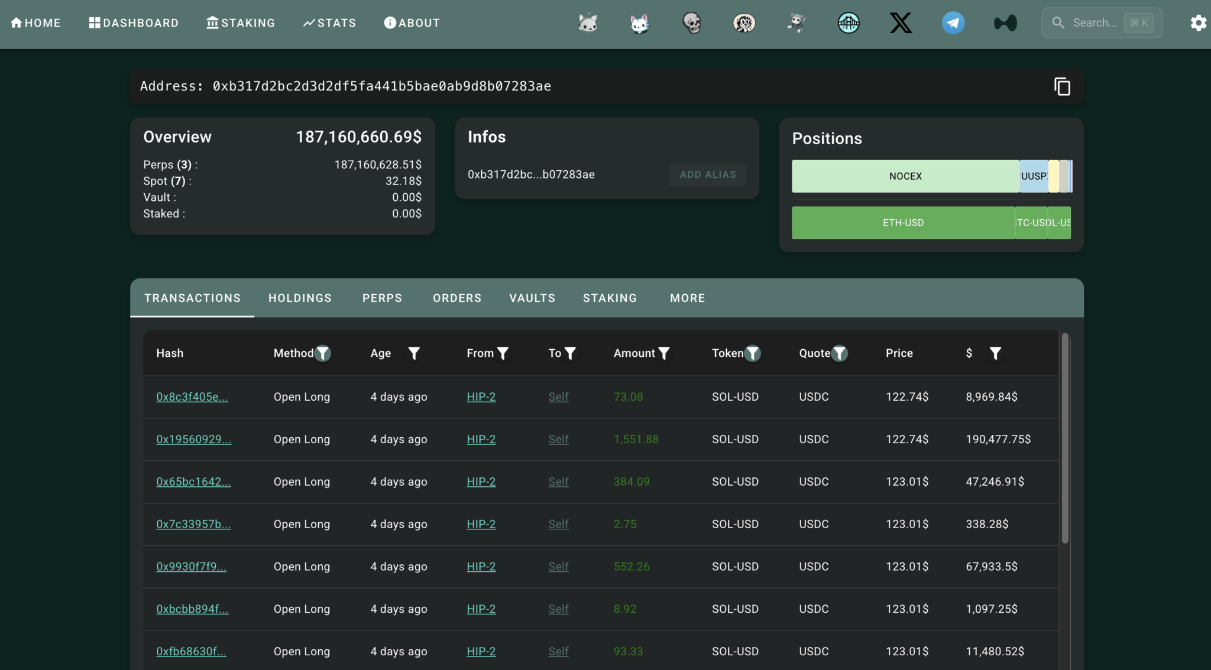Select the bridge icon in the top bar

point(849,22)
